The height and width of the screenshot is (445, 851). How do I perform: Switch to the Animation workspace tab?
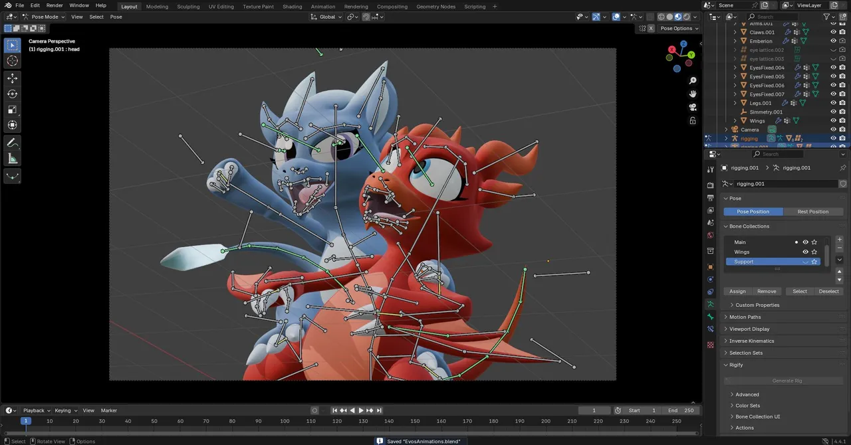click(323, 7)
